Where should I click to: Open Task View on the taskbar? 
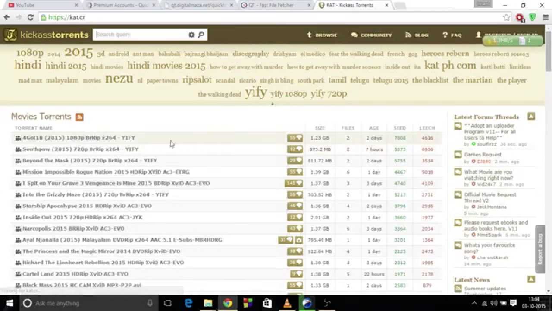(x=168, y=303)
